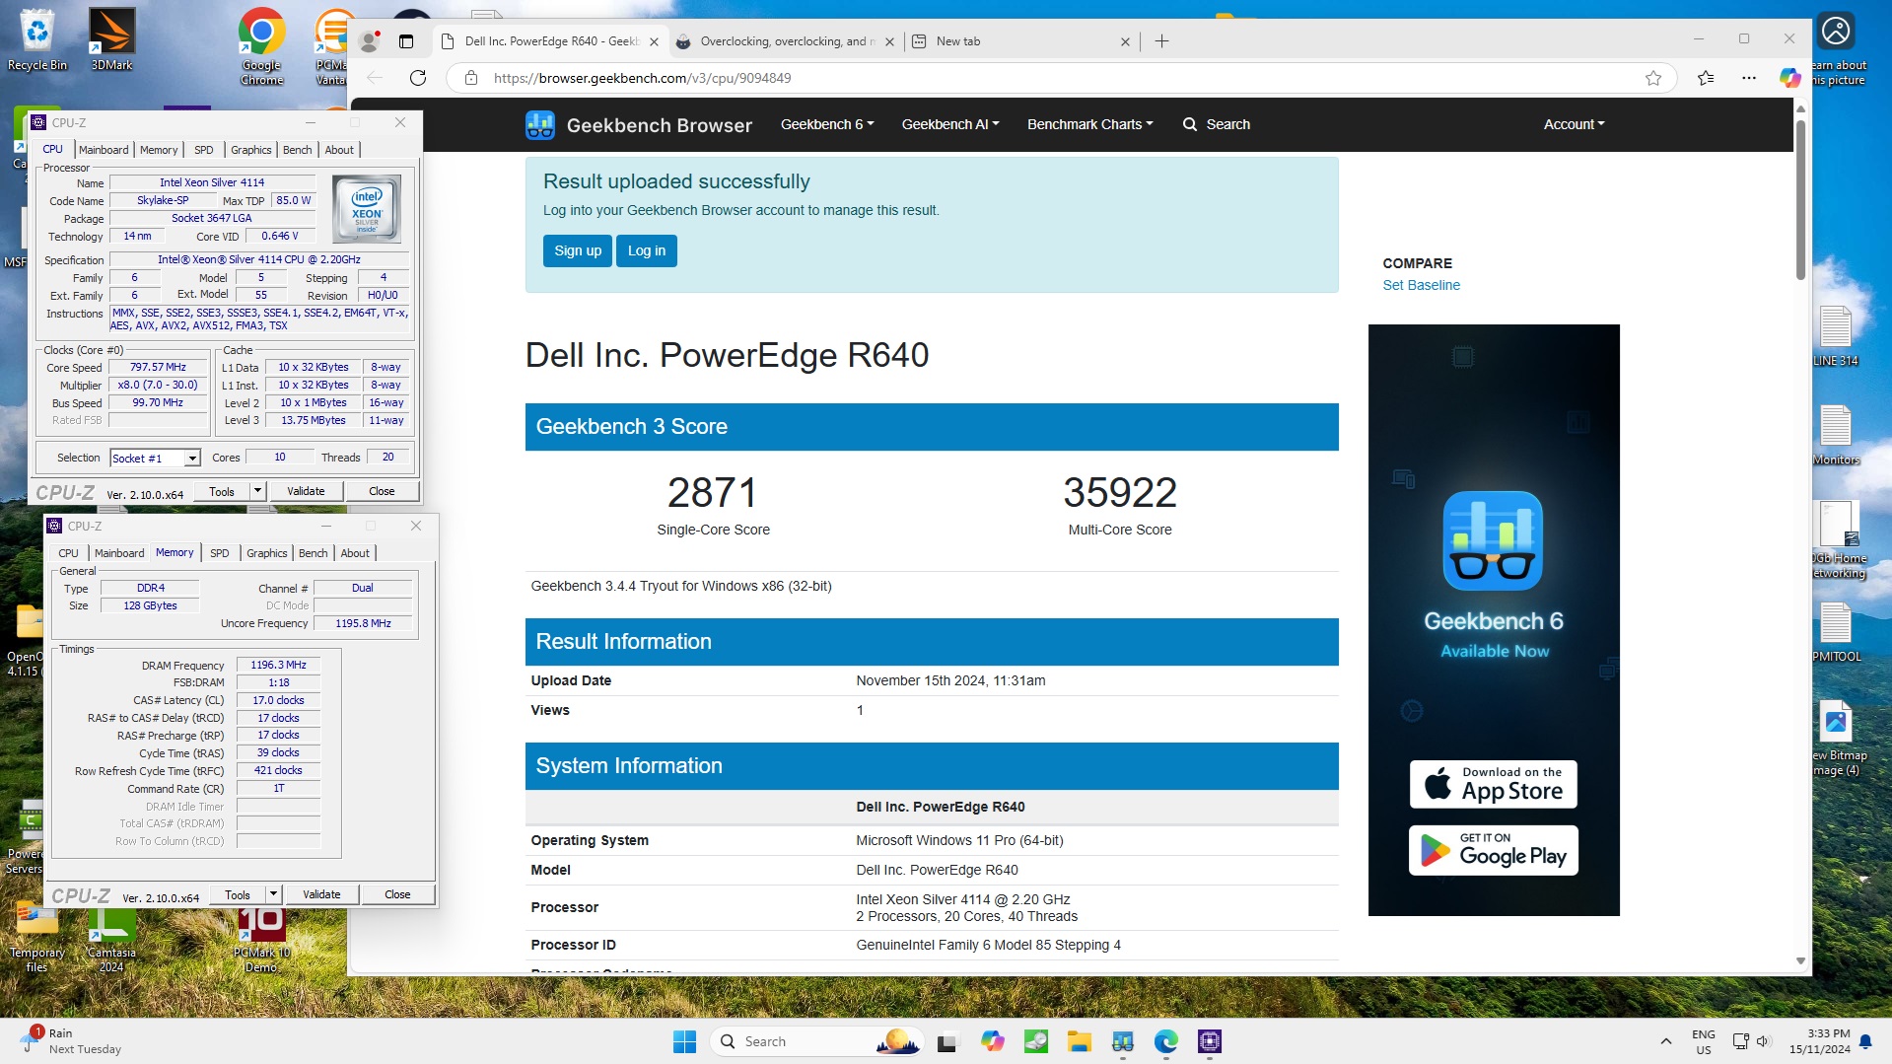The image size is (1892, 1064).
Task: Switch to Microsoft Edge on taskbar
Action: point(1166,1041)
